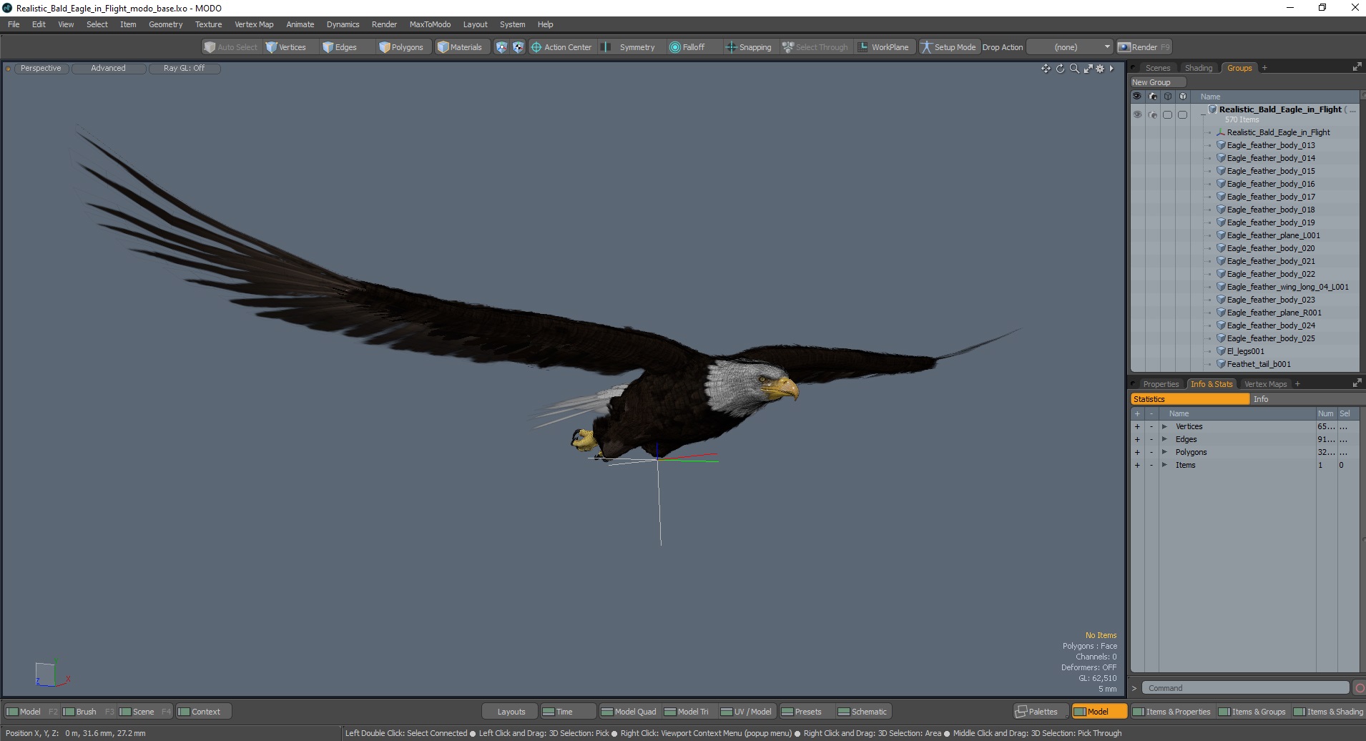Image resolution: width=1366 pixels, height=741 pixels.
Task: Open the Layouts button
Action: click(x=511, y=712)
